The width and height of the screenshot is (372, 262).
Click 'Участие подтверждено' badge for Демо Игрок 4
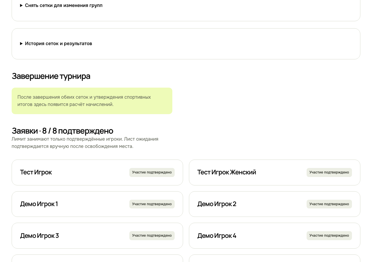pos(329,236)
